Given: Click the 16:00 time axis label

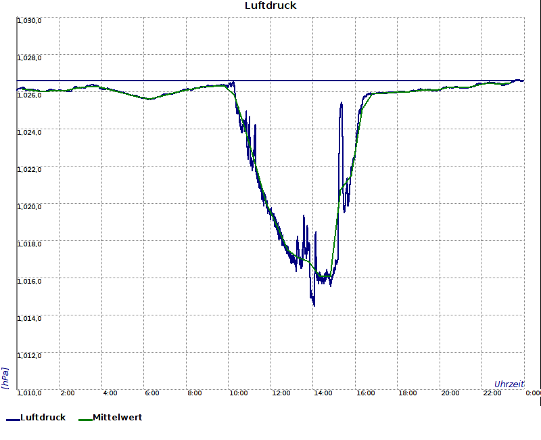Looking at the screenshot, I should (365, 393).
